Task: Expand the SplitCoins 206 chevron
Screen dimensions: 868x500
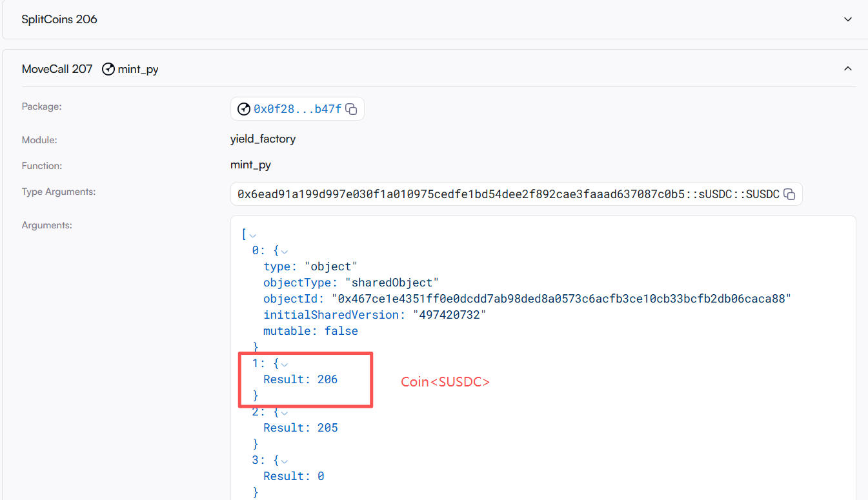Action: tap(848, 19)
